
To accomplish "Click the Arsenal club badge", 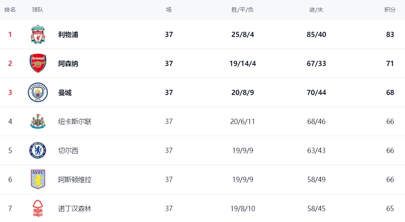I will click(38, 63).
